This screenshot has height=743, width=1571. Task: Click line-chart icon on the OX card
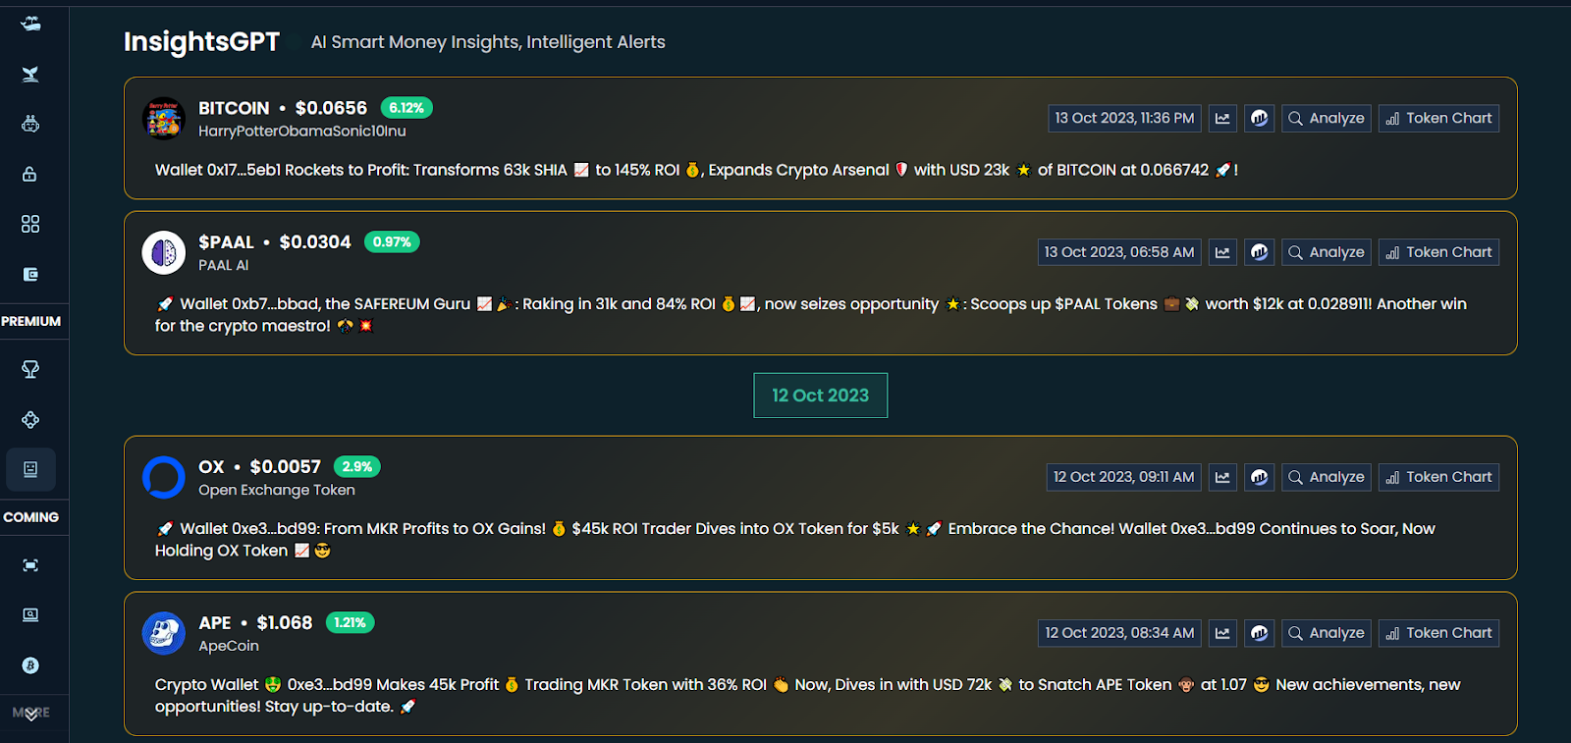pos(1222,477)
